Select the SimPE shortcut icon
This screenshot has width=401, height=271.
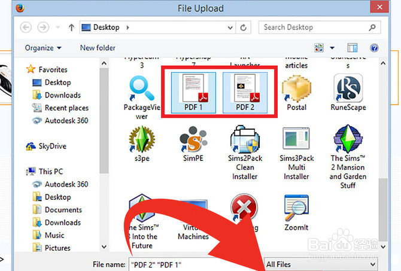(193, 144)
